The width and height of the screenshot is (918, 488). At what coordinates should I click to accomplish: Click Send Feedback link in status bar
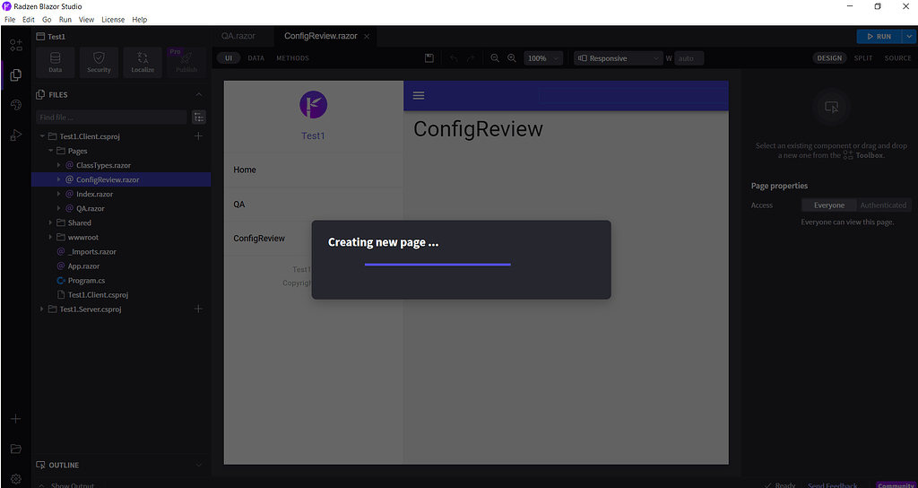(833, 485)
